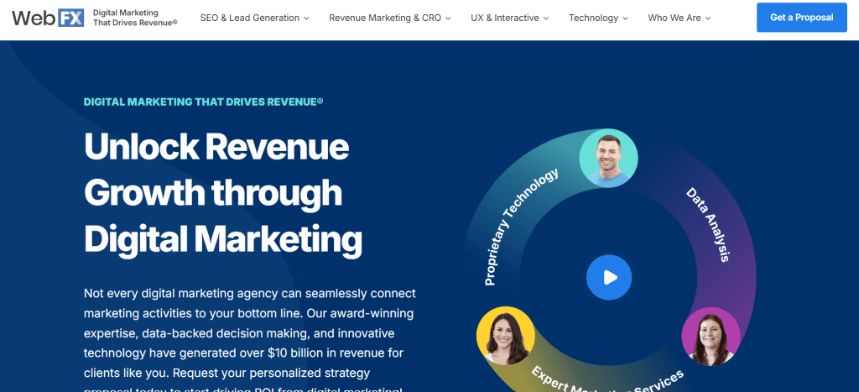Click the paragraph starting 'Not every digital marketing agency'
This screenshot has height=392, width=859.
[x=250, y=339]
